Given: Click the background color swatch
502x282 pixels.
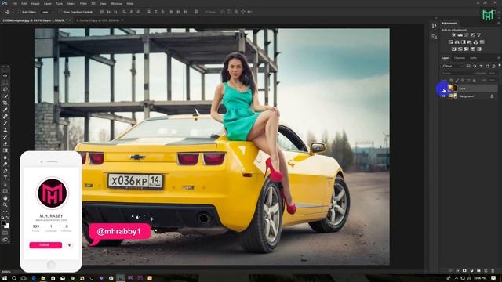Looking at the screenshot, I should pos(7,226).
